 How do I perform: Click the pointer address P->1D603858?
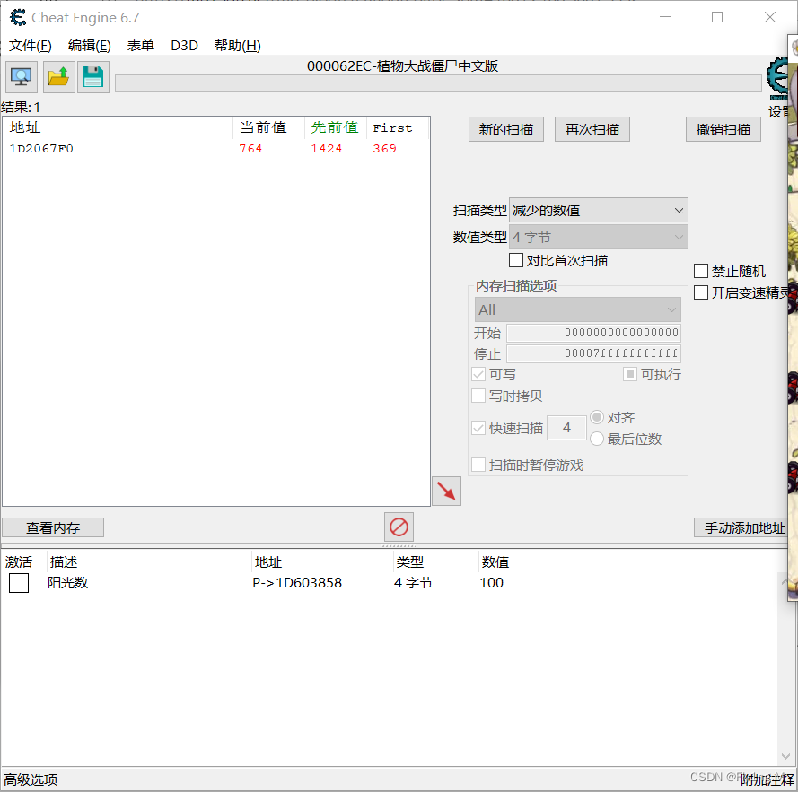click(x=297, y=583)
